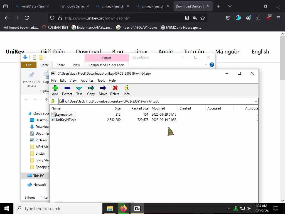Open Windows Start menu
This screenshot has height=214, width=285.
coord(7,208)
